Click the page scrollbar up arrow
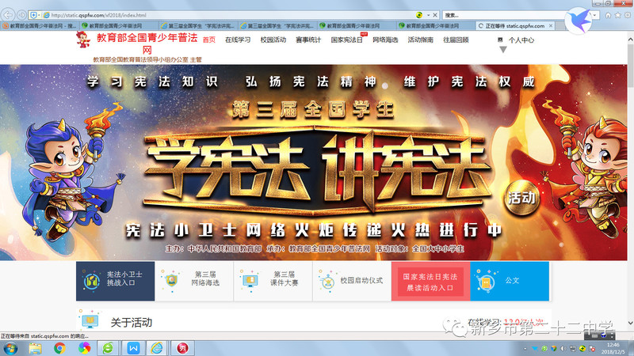The image size is (634, 356). [x=630, y=40]
